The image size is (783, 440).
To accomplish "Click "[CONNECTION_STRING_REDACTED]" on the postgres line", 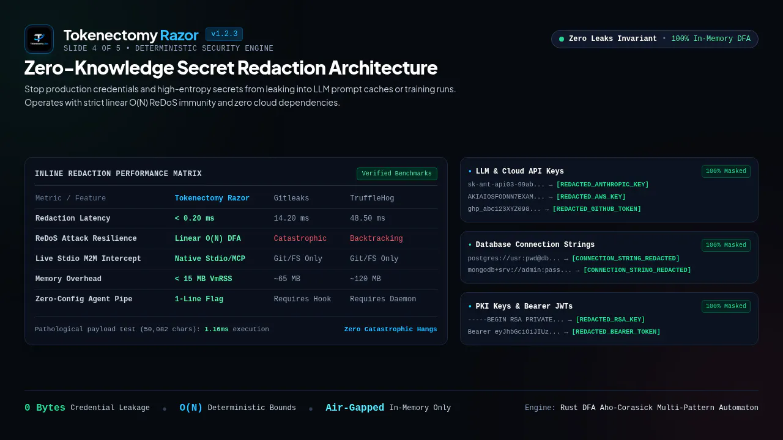I will click(x=626, y=258).
